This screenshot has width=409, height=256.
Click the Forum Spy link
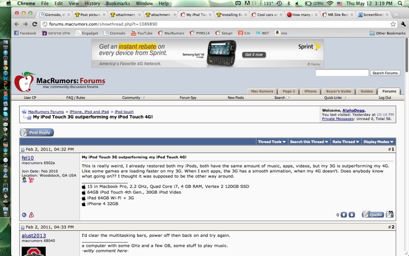pyautogui.click(x=188, y=98)
